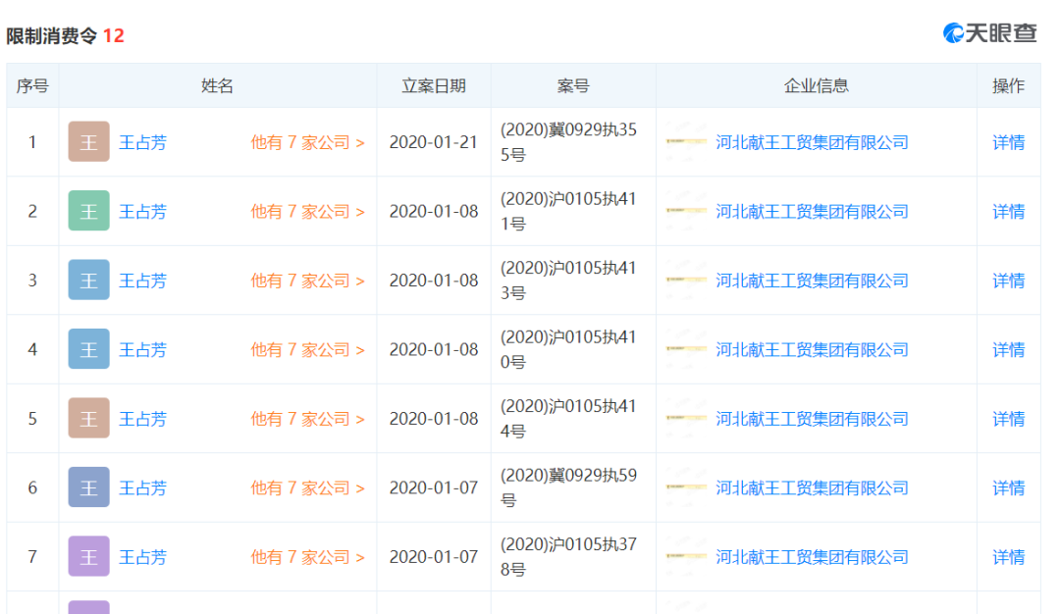Open 详情 for case 沪0105执411号
This screenshot has width=1060, height=614.
[x=1008, y=211]
